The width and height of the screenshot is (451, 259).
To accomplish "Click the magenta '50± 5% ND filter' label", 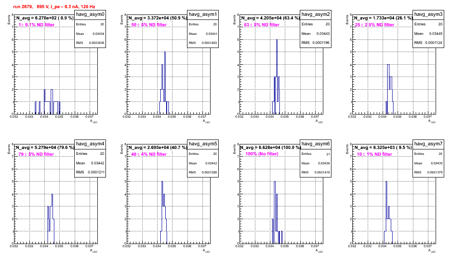I will (x=149, y=25).
